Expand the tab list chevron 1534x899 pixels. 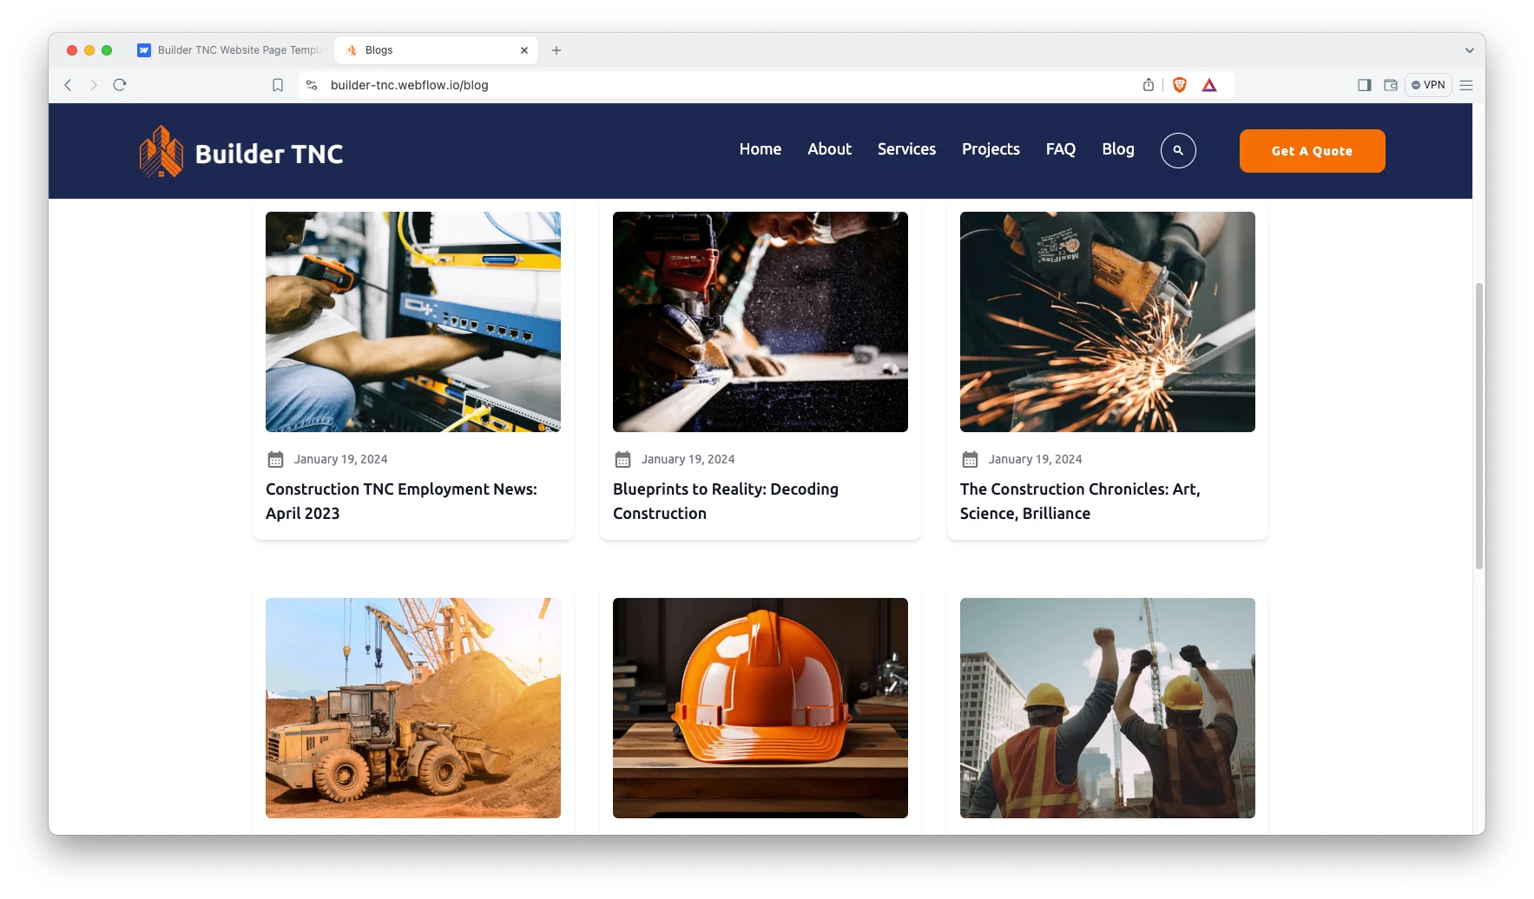coord(1469,50)
